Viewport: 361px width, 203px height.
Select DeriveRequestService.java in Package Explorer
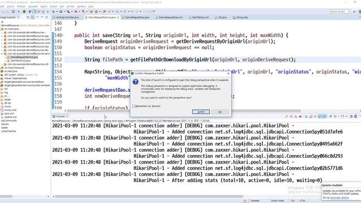tap(24, 57)
